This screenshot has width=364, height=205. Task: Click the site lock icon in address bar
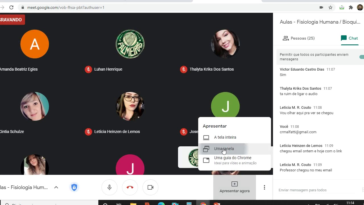23,7
